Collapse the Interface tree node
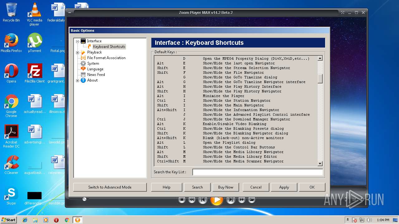399x224 pixels. pos(77,41)
